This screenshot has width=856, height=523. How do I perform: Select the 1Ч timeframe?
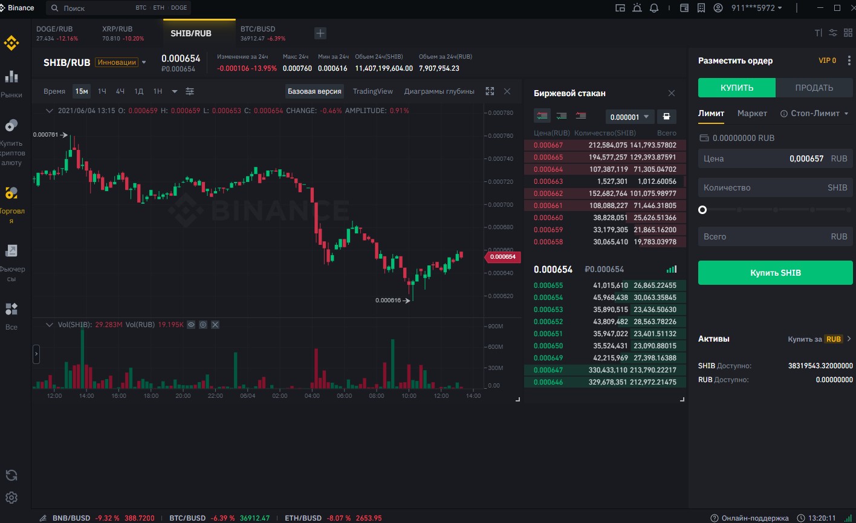tap(102, 91)
